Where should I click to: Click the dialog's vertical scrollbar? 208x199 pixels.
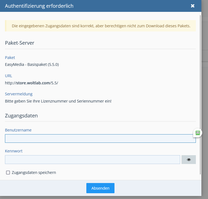(201, 96)
